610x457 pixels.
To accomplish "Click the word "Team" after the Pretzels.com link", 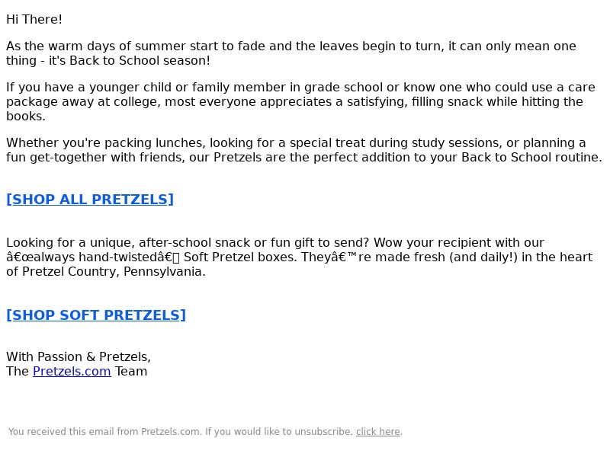I will coord(131,372).
